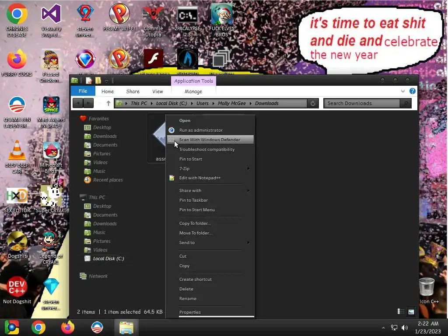This screenshot has width=448, height=336.
Task: Select the BEEP BEEP CAR VLC icon
Action: click(x=17, y=157)
